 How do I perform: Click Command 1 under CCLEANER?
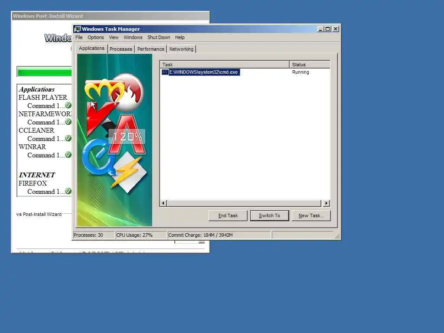click(46, 138)
